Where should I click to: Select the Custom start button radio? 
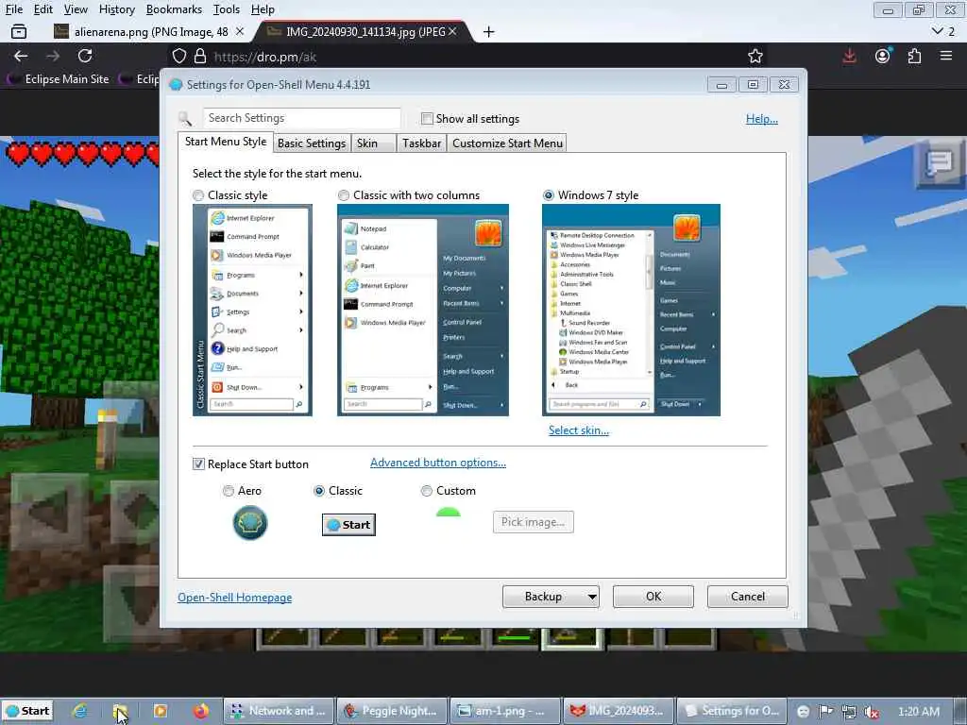click(426, 491)
